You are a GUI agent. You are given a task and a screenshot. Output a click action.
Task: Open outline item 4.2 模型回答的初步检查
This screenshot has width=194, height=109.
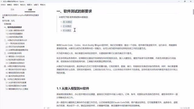pos(15,73)
